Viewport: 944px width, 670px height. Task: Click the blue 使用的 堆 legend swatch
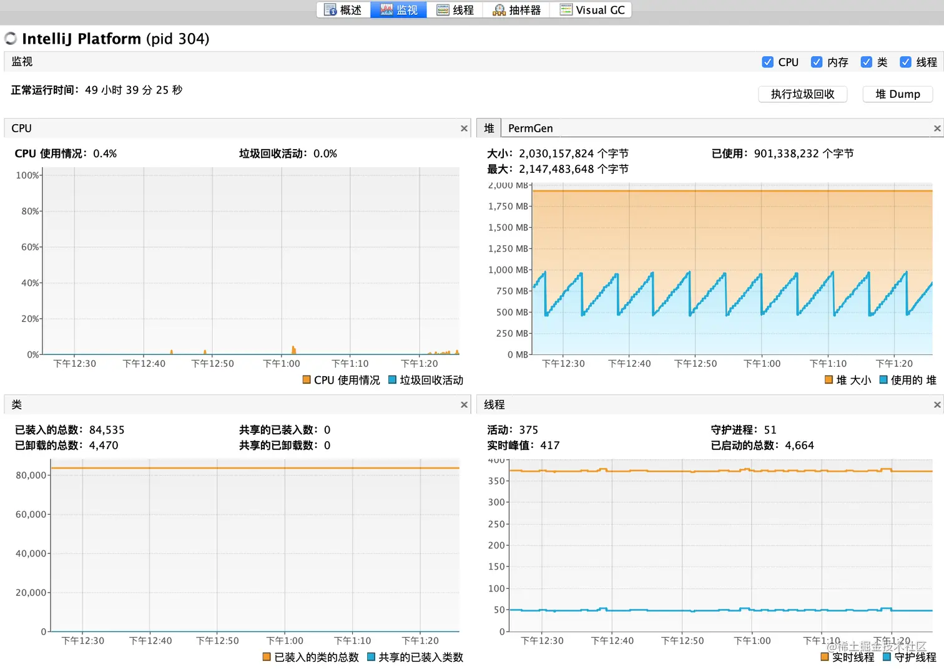point(883,379)
